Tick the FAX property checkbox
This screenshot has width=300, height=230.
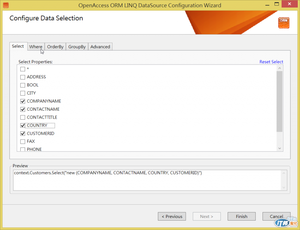pos(22,141)
